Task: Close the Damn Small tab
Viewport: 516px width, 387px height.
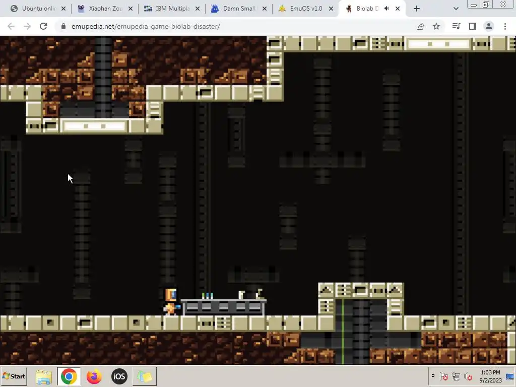Action: pos(265,9)
